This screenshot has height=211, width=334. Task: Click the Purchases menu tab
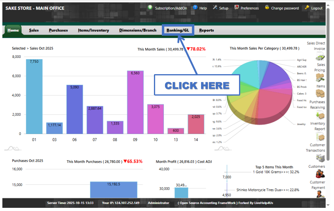[58, 30]
